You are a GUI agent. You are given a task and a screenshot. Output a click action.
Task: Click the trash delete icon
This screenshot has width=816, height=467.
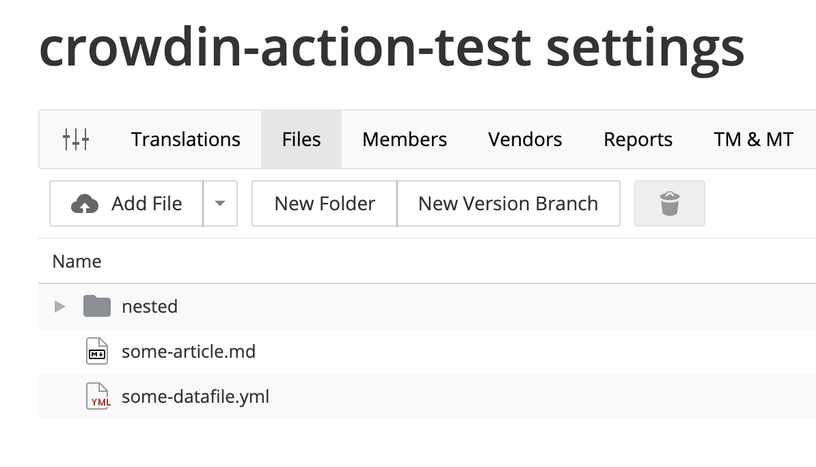point(669,203)
